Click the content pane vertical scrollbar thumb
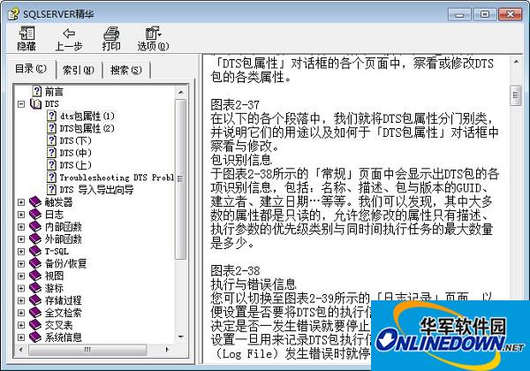Image resolution: width=530 pixels, height=371 pixels. [516, 95]
